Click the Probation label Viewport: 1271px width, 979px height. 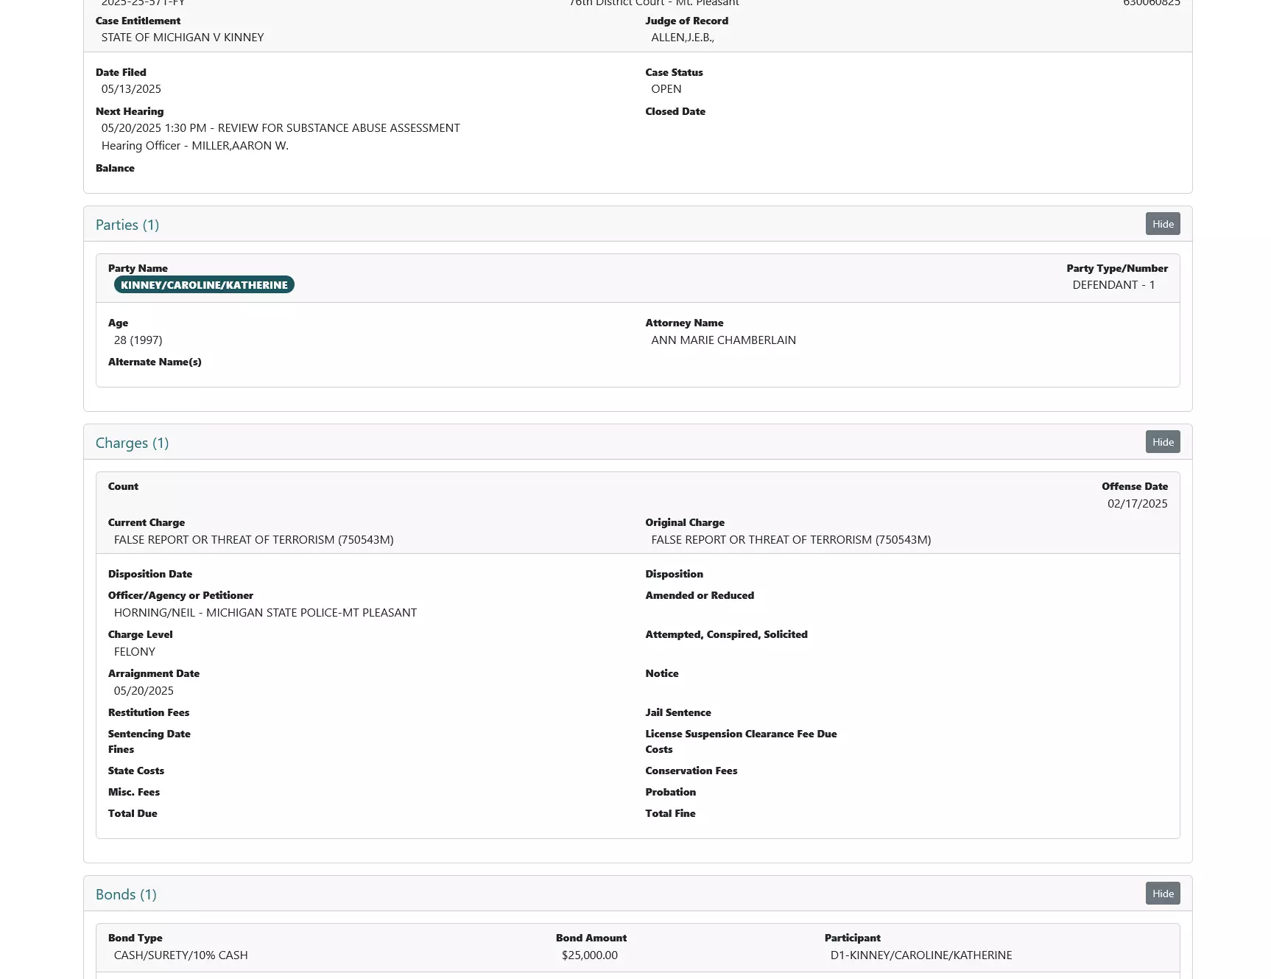pos(671,792)
